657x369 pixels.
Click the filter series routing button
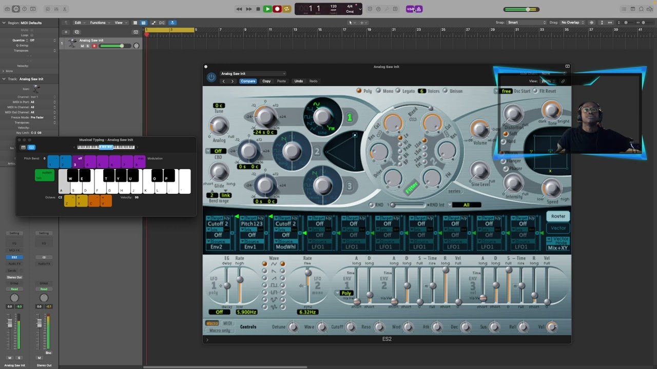[454, 192]
